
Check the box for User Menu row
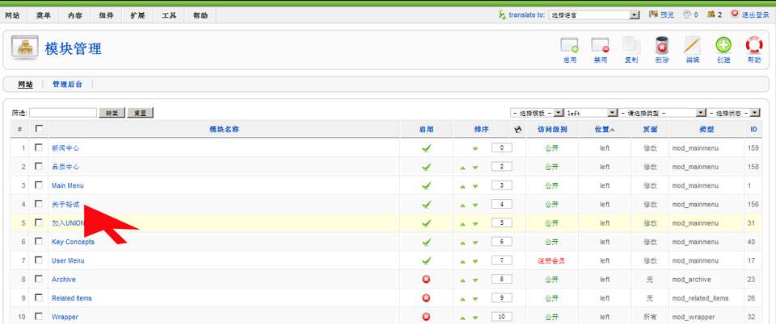click(39, 260)
